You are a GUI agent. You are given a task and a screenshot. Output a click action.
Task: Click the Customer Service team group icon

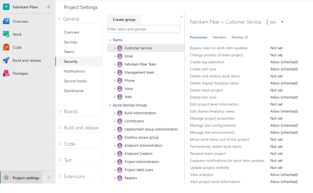[x=120, y=48]
